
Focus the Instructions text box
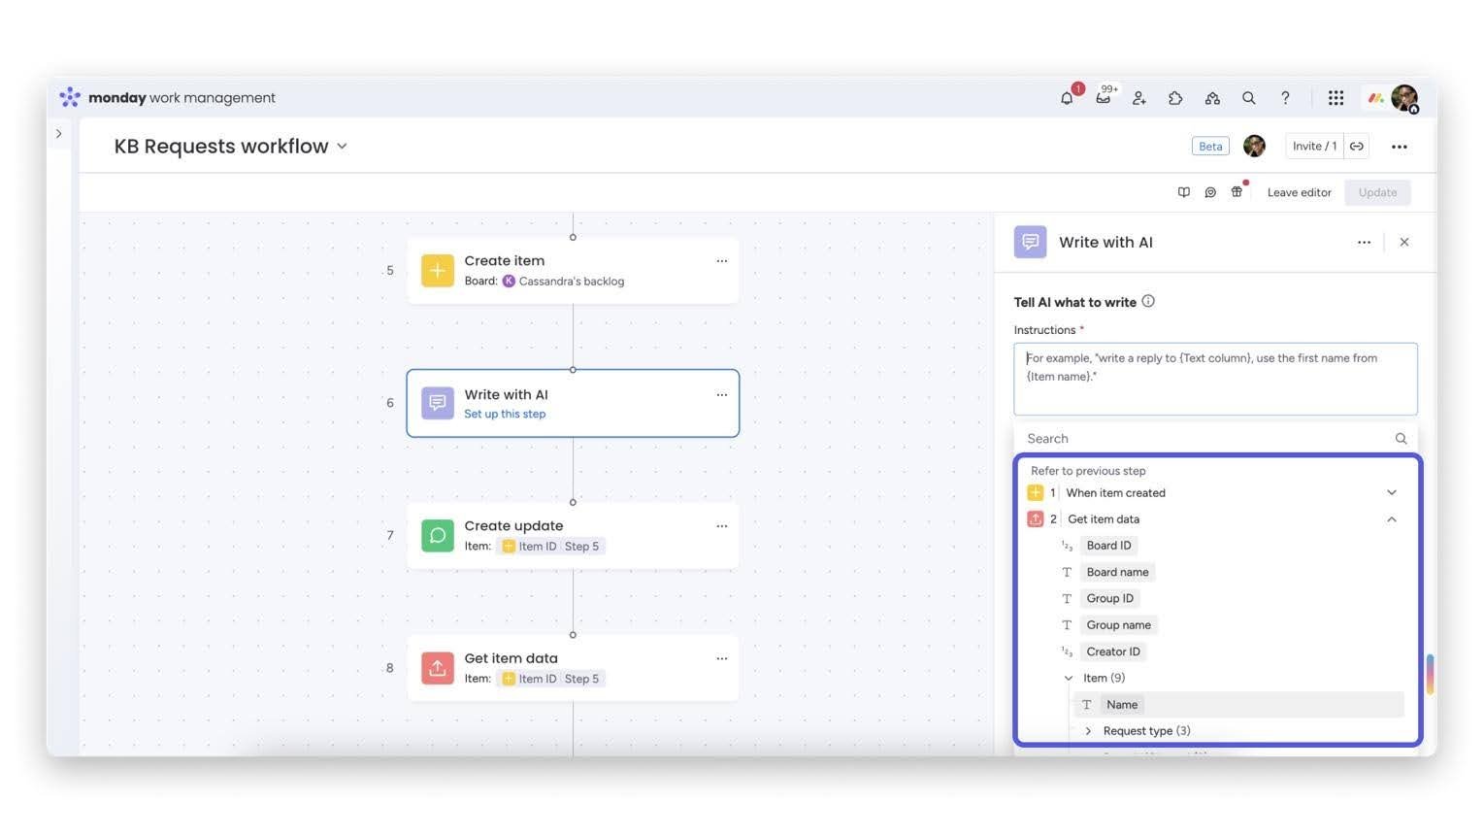[x=1215, y=379]
